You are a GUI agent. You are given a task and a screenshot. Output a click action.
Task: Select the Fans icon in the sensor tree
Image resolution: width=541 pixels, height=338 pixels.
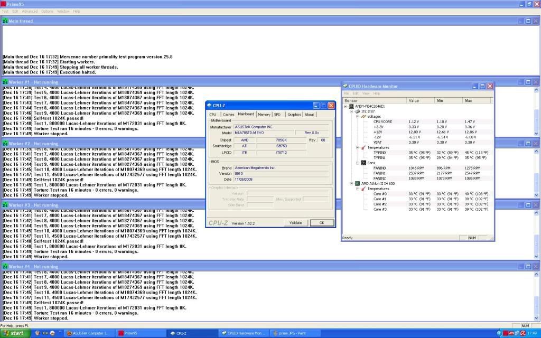pos(363,163)
